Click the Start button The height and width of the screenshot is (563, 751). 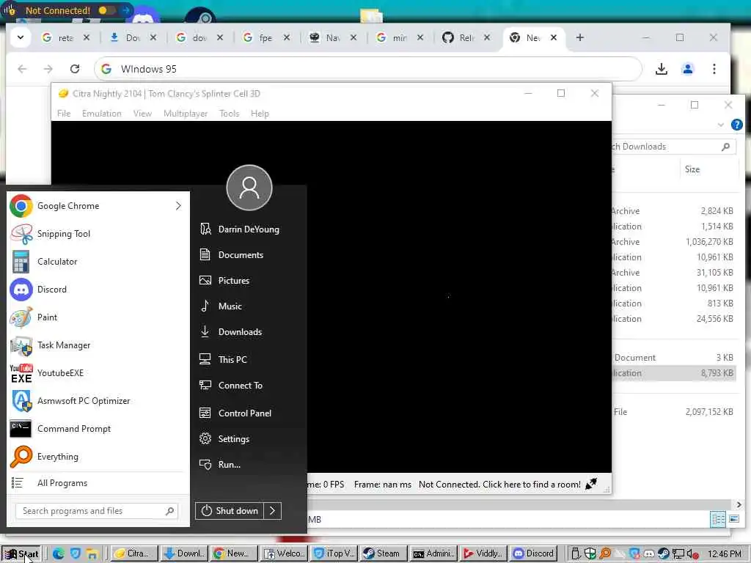coord(21,554)
